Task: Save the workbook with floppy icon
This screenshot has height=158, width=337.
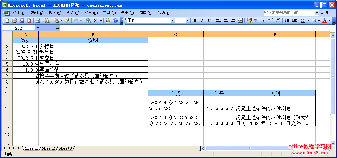Action: pyautogui.click(x=22, y=21)
